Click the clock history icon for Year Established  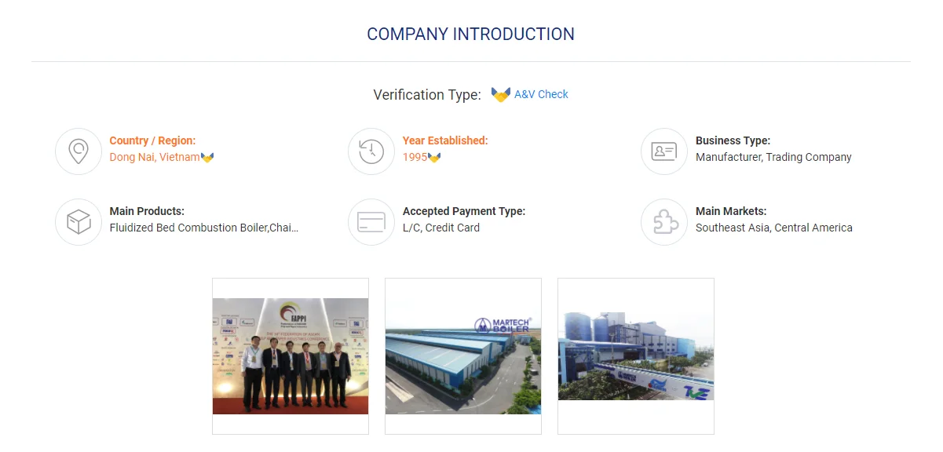(x=371, y=151)
